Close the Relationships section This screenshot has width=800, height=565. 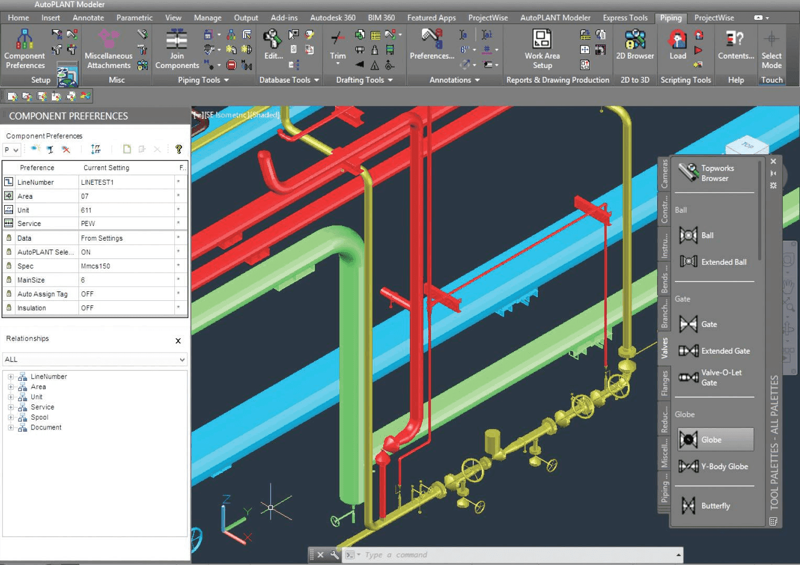[178, 341]
